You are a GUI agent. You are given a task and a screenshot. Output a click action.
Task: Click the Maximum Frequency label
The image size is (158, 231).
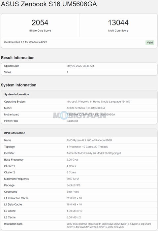[x=16, y=179]
